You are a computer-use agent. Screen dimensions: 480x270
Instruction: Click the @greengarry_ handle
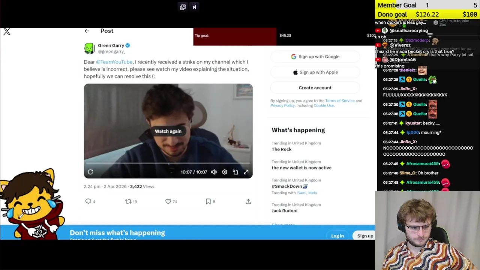tap(111, 52)
